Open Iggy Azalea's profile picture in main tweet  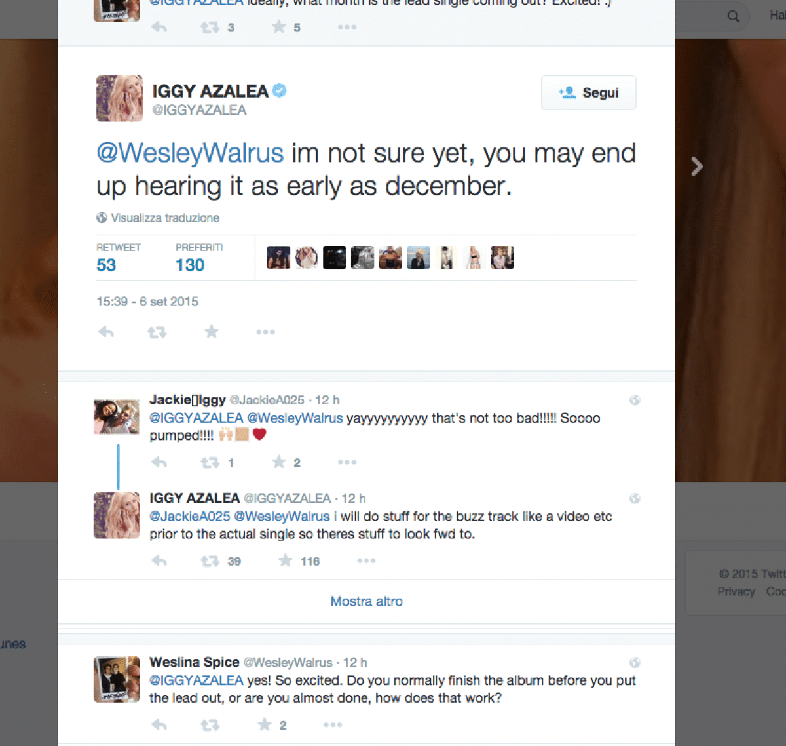click(x=119, y=98)
